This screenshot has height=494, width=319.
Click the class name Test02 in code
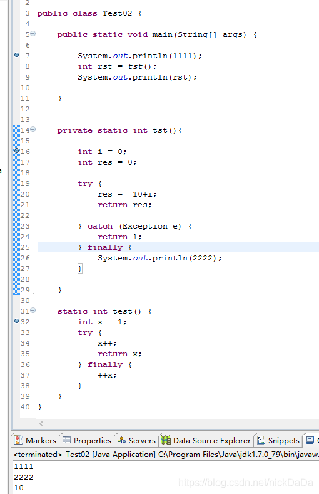coord(118,13)
